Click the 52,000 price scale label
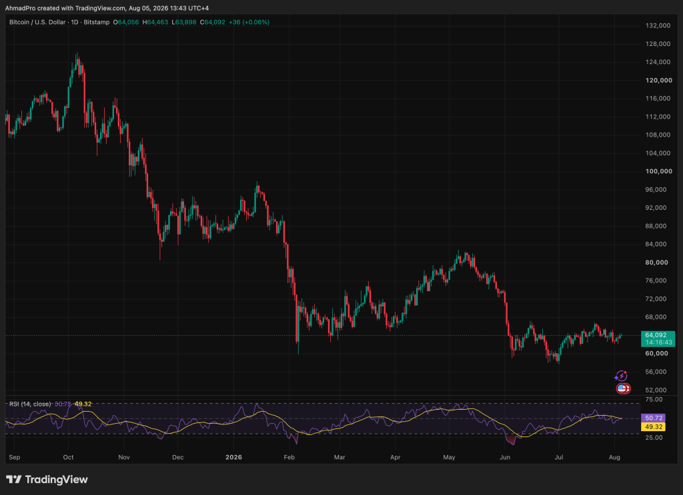 [656, 390]
